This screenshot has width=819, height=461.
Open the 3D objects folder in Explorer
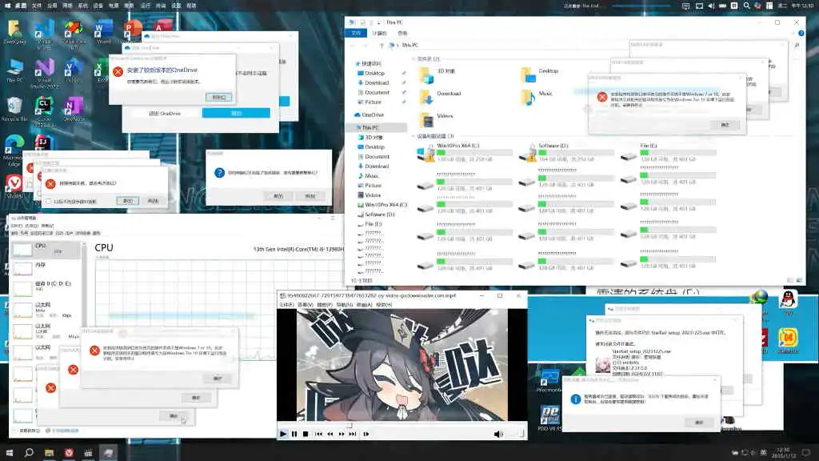[437, 74]
